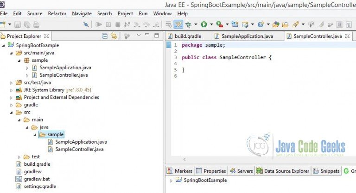The height and width of the screenshot is (193, 356).
Task: Click the Terminate square icon
Action: click(118, 24)
